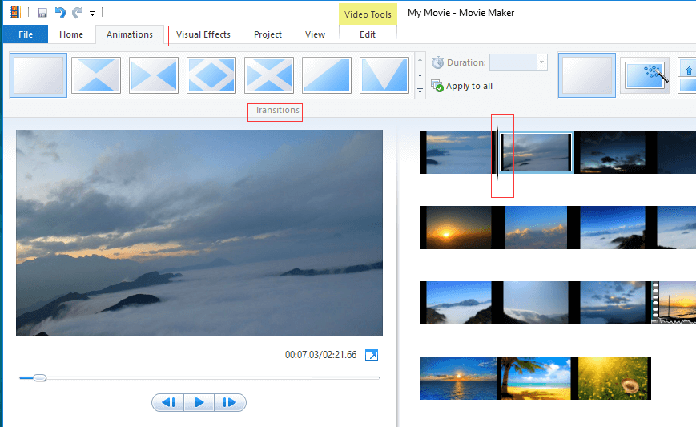Go to the previous frame

tap(167, 403)
